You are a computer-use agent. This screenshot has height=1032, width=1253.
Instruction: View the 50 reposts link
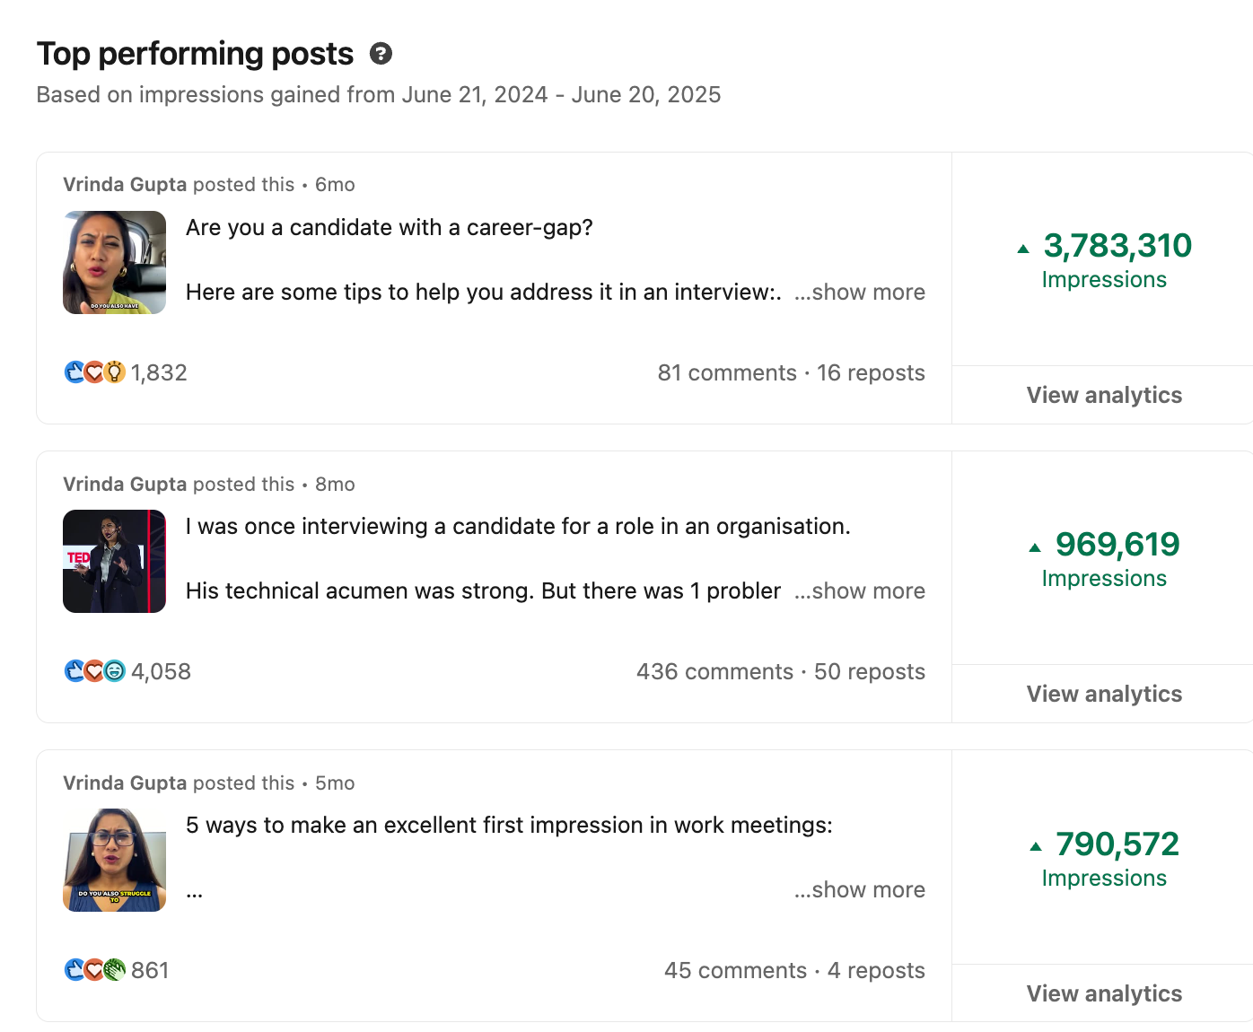point(869,672)
